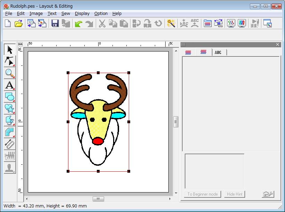Open the Help menu
Image resolution: width=285 pixels, height=212 pixels.
click(x=117, y=14)
